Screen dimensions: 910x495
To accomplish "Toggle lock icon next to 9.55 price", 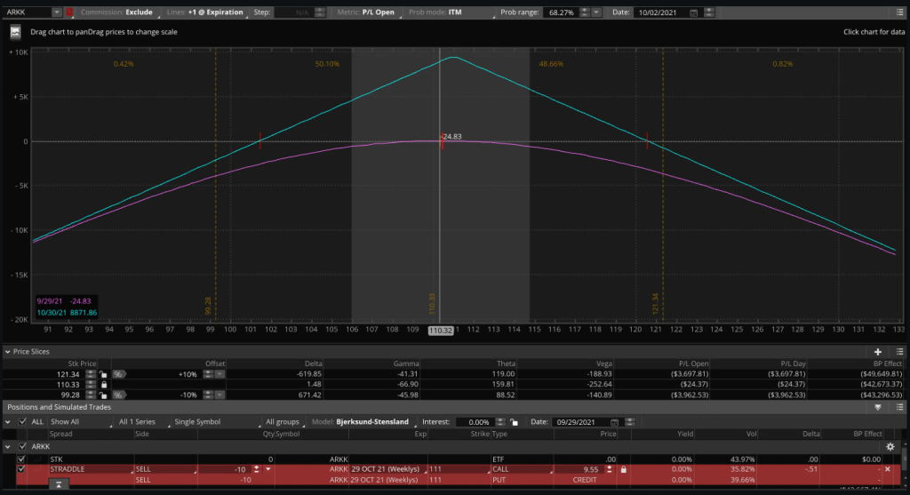I will click(623, 469).
